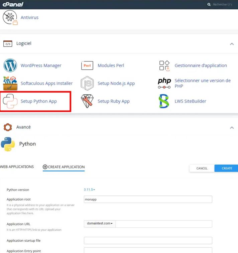Click the Ruby gem wrench icon
Viewport: 238px width, 253px height.
pyautogui.click(x=87, y=101)
